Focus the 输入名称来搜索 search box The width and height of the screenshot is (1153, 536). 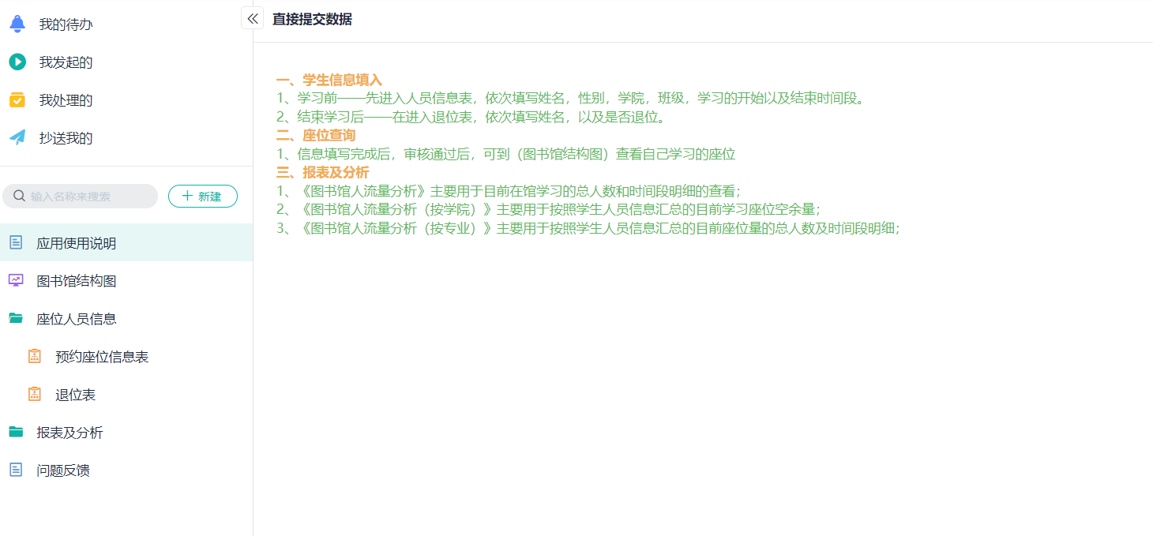point(88,197)
